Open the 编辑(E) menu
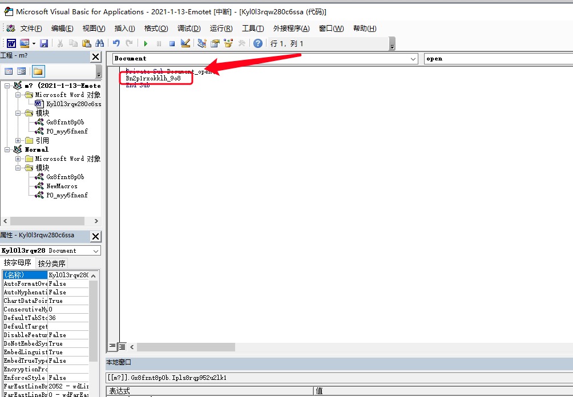Image resolution: width=573 pixels, height=397 pixels. coord(62,29)
